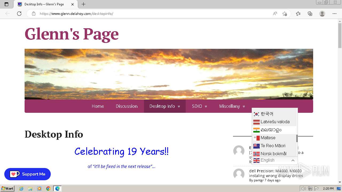342x192 pixels.
Task: Open the browser profile avatar
Action: 322,14
